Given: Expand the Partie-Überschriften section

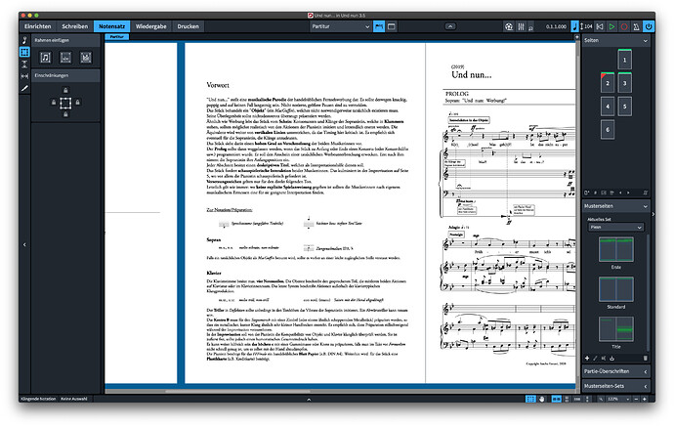Looking at the screenshot, I should pos(615,371).
